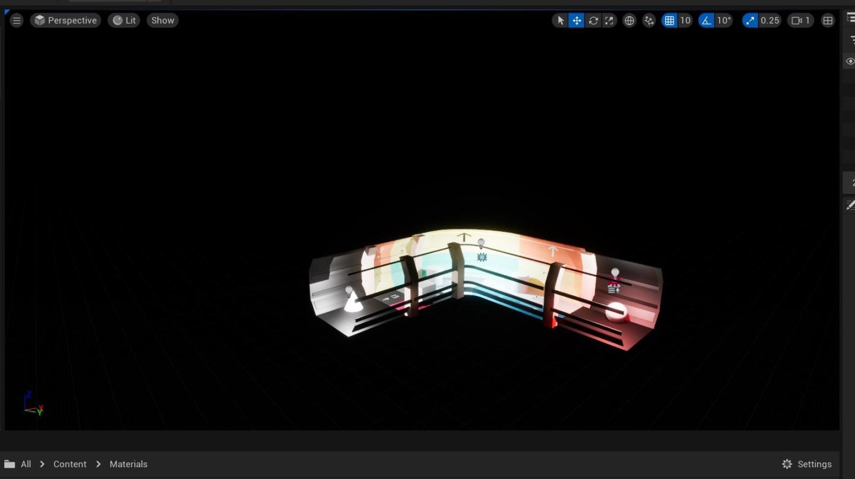The height and width of the screenshot is (479, 855).
Task: Open scale snap value 0.25 dropdown
Action: tap(770, 21)
